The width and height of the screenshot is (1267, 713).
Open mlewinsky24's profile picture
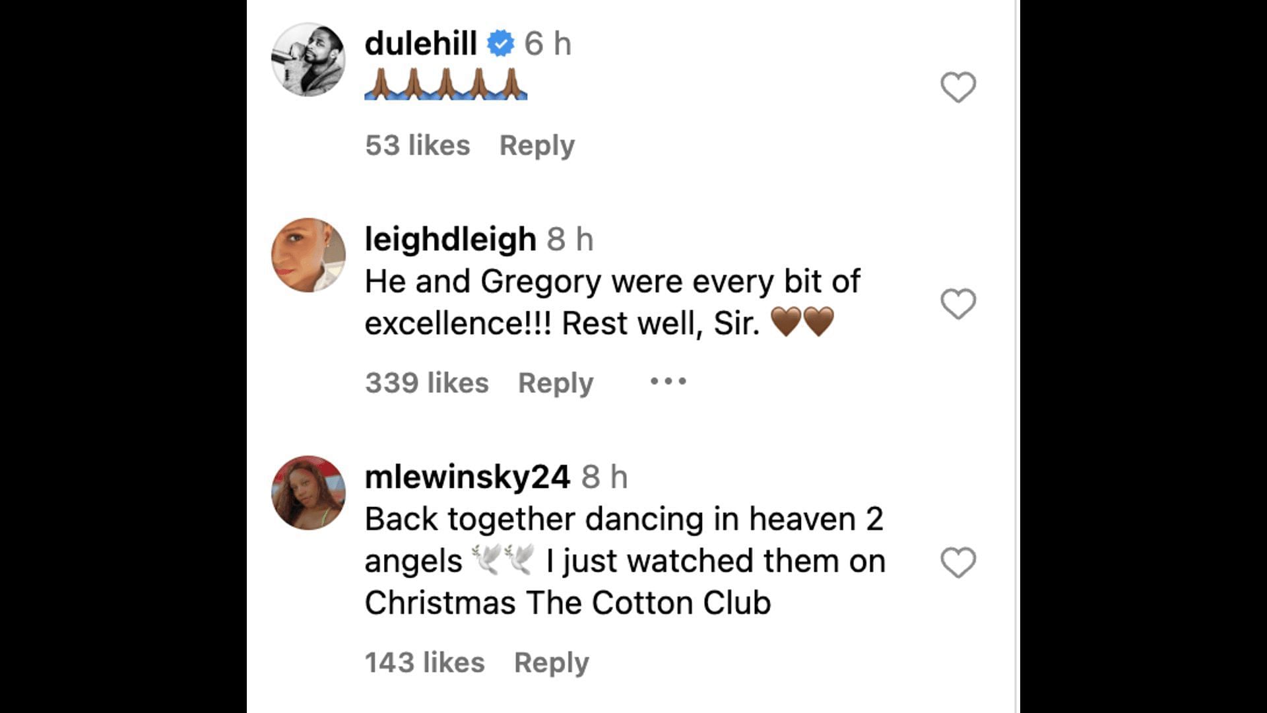pos(309,492)
